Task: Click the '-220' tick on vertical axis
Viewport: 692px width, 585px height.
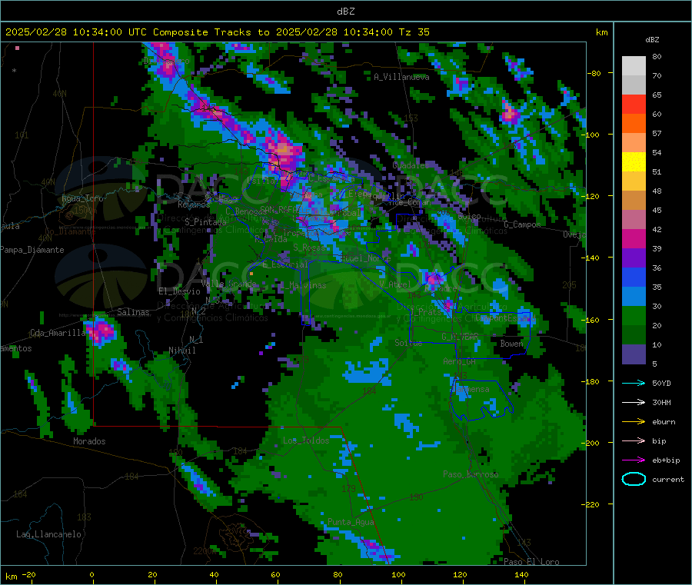Action: click(x=593, y=504)
